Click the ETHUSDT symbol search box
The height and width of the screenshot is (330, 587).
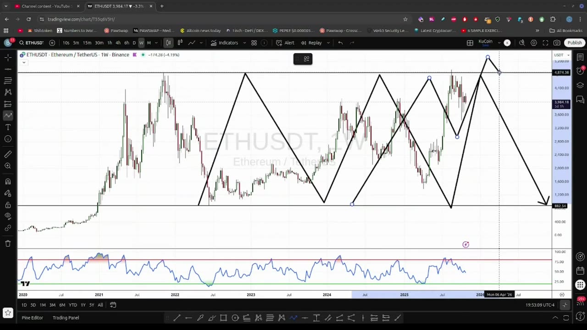(x=31, y=43)
